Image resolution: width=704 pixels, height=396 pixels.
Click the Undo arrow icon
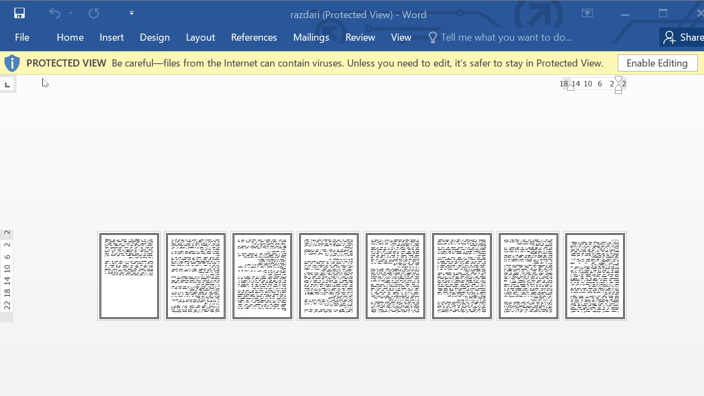(x=54, y=13)
